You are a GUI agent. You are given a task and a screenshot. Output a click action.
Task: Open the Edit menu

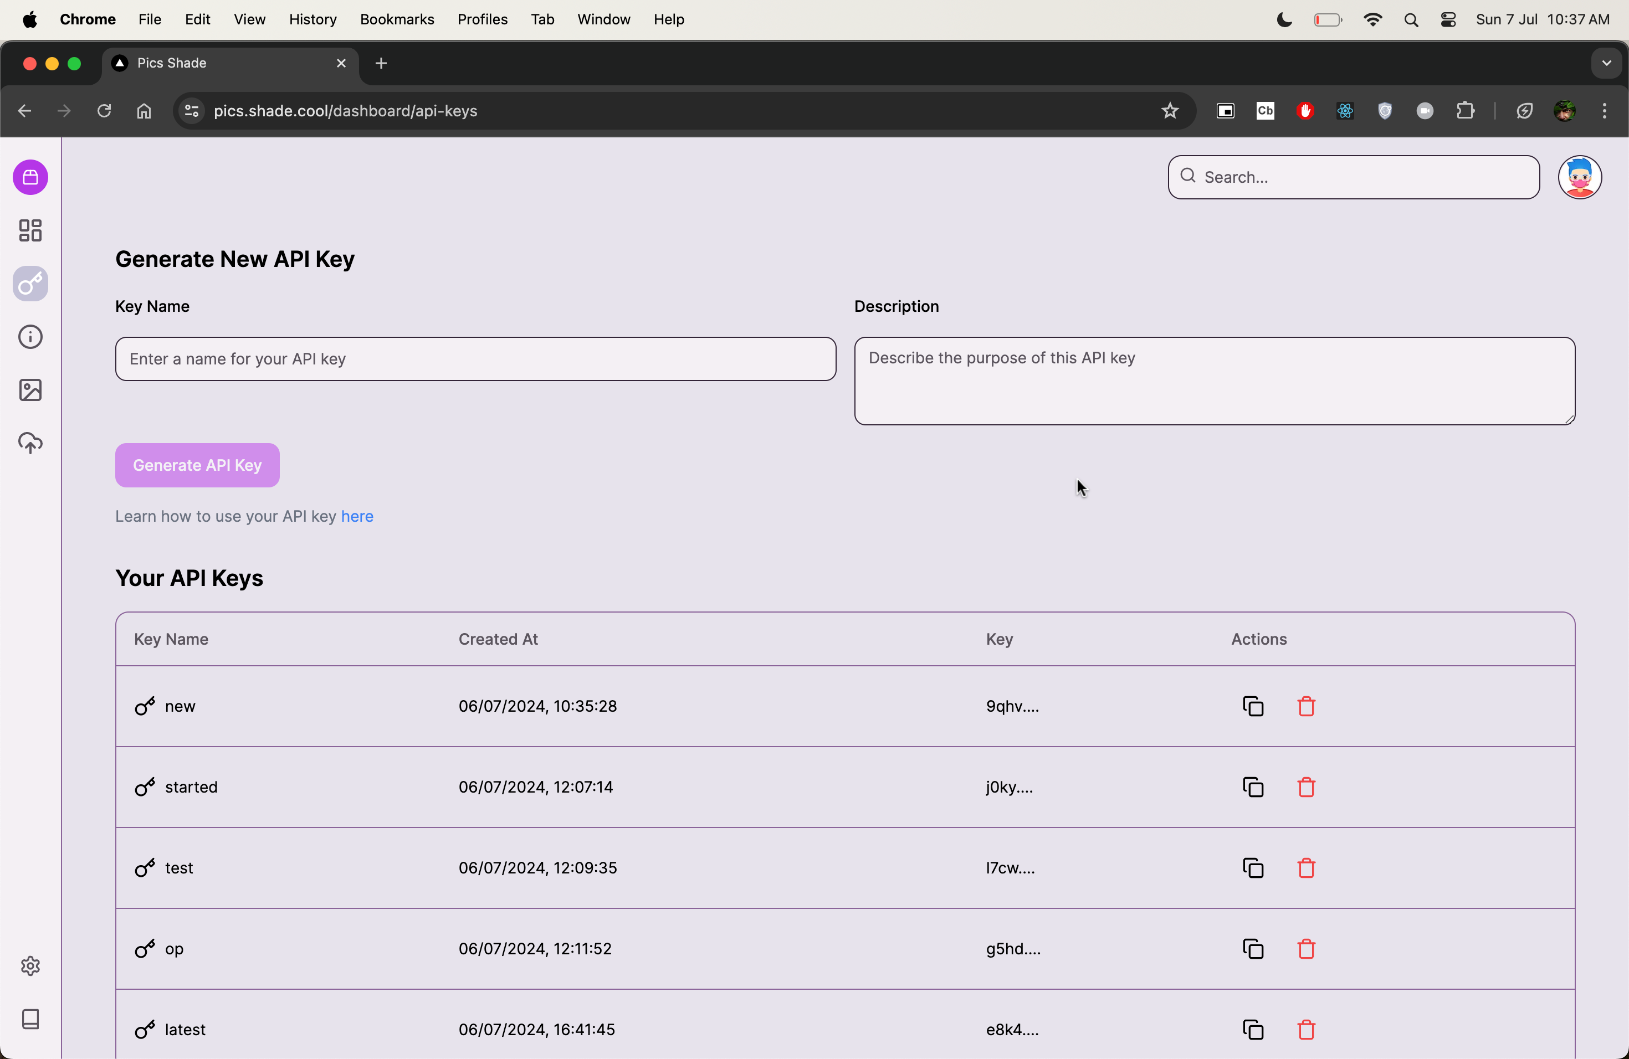coord(197,20)
